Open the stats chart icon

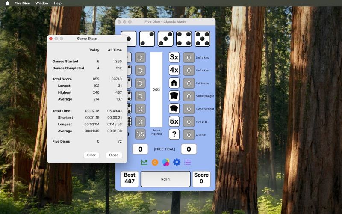(x=144, y=162)
